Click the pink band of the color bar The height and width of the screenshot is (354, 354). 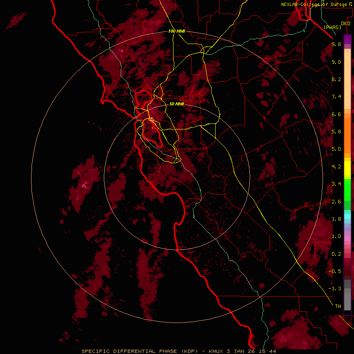(x=347, y=238)
